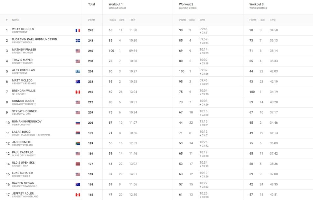The width and height of the screenshot is (313, 200).
Task: Select the Total column header
Action: (92, 4)
